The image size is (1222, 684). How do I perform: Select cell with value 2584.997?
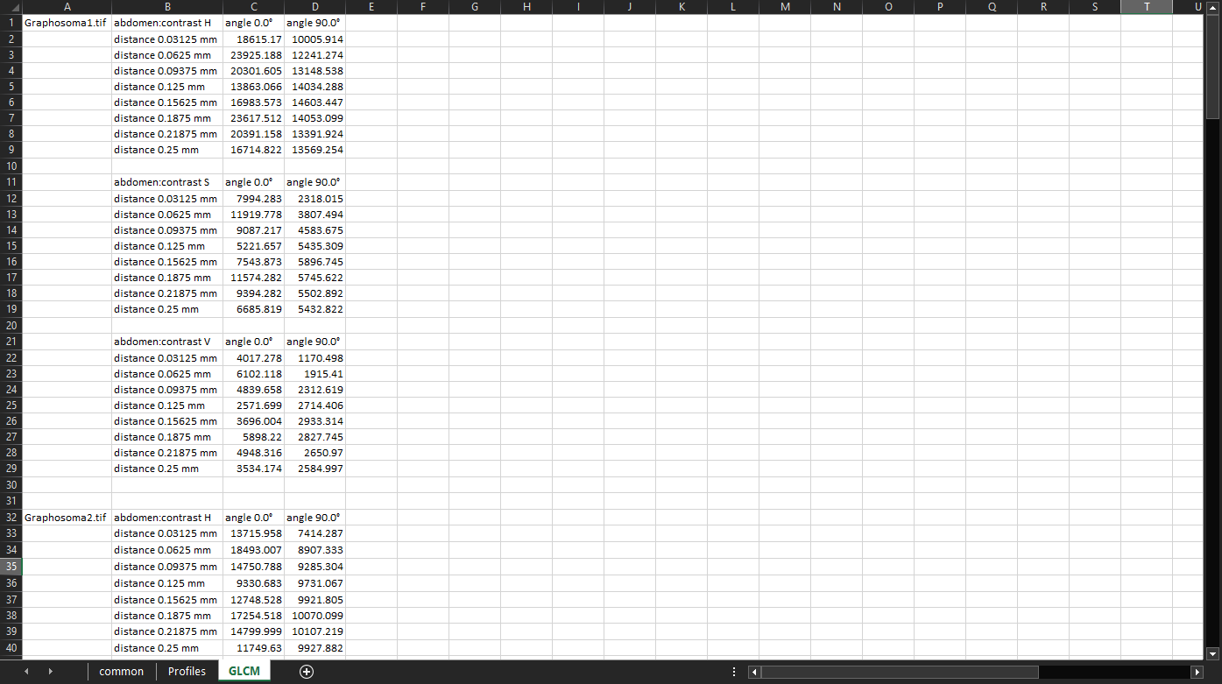click(314, 469)
